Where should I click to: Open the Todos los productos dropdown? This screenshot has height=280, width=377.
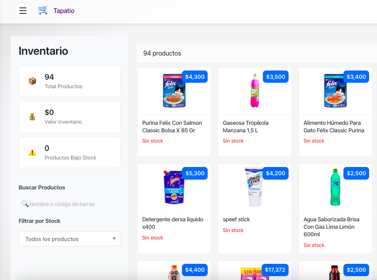click(69, 239)
